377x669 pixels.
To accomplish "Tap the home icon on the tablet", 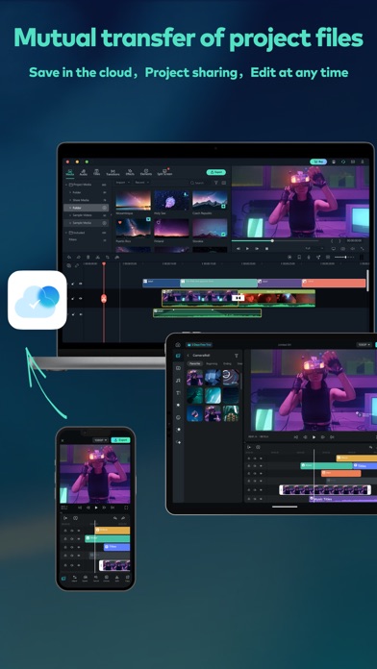I will [x=178, y=344].
